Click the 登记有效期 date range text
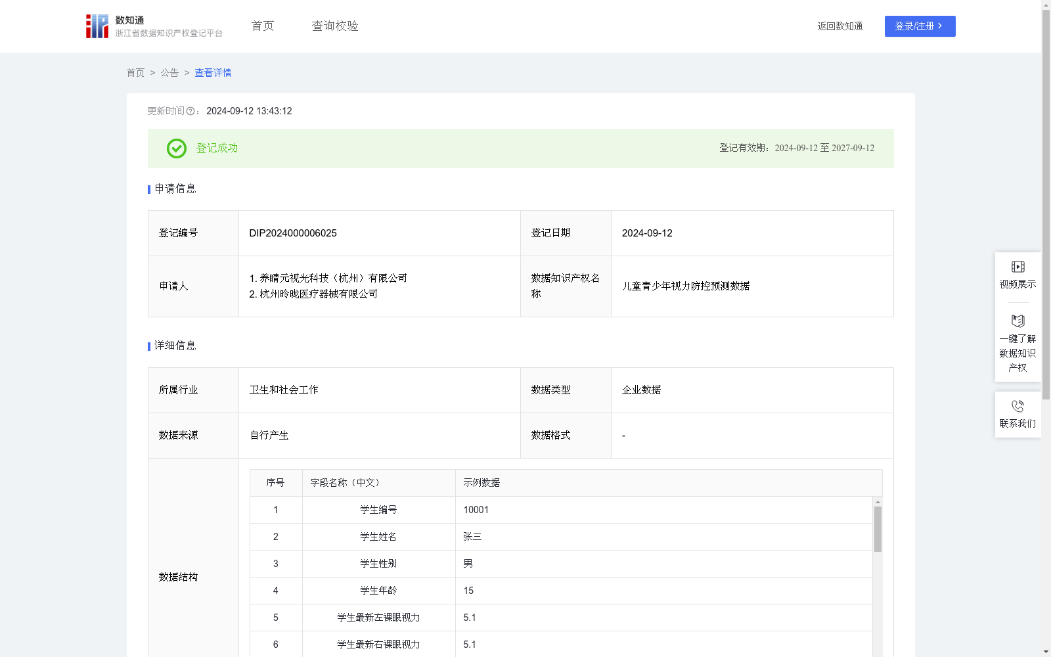 point(797,148)
